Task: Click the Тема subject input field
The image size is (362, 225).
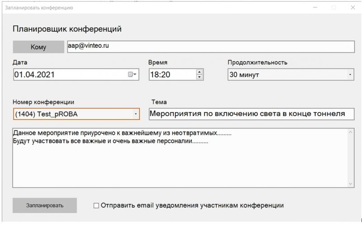Action: point(252,114)
